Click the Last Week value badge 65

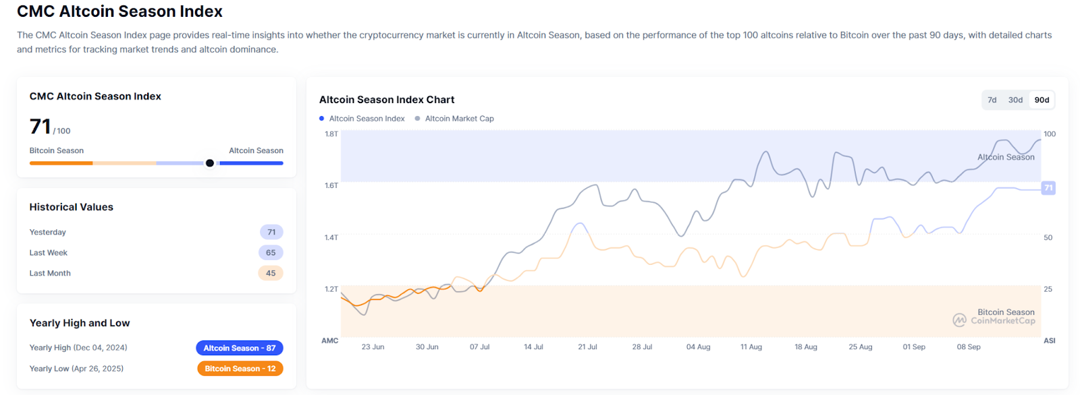(271, 253)
